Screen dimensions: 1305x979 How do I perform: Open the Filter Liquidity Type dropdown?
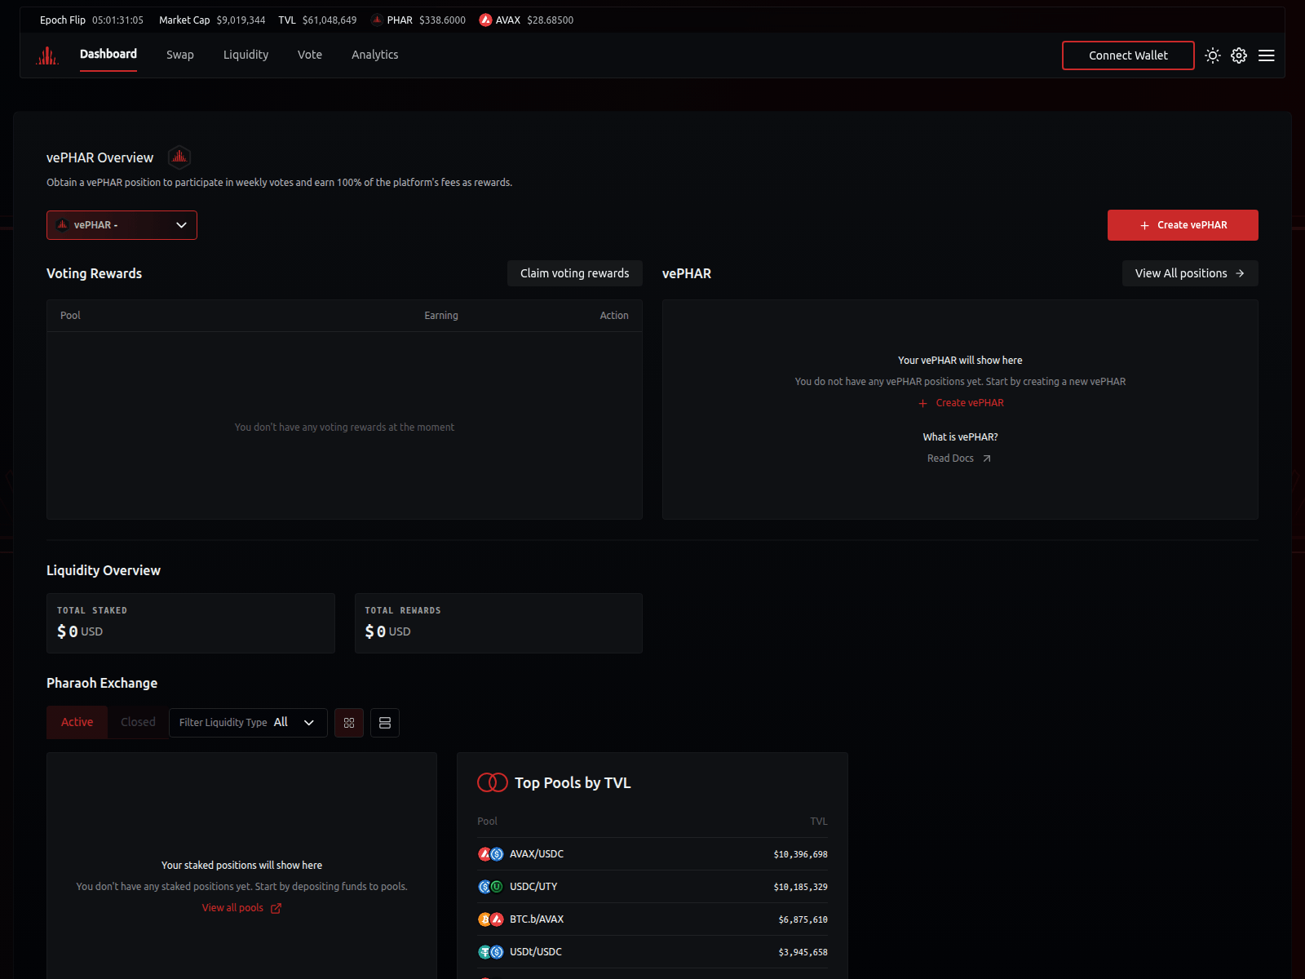pos(248,723)
